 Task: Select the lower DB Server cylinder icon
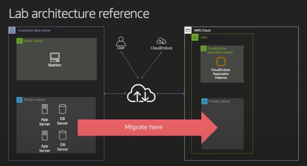point(63,135)
